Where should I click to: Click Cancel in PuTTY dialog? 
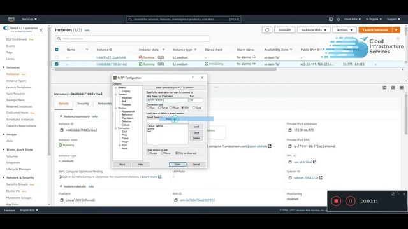(x=196, y=165)
